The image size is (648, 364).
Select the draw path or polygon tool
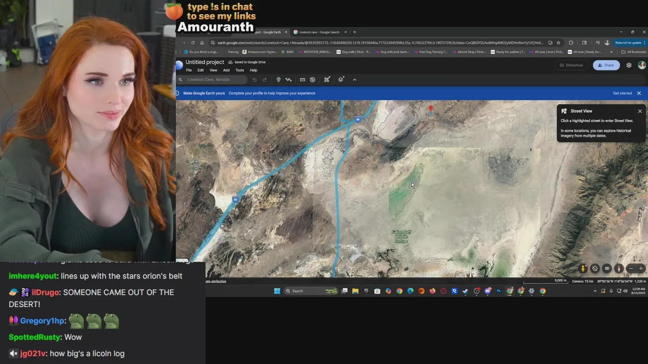click(x=289, y=79)
